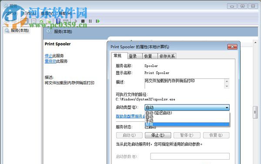Click the Stop Service square icon
261x164 pixels.
(83, 21)
